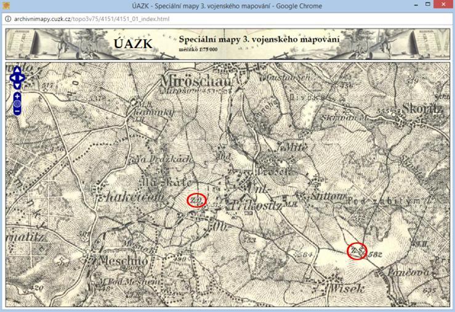Click the ÚAZK header banner
Viewport: 455px width, 312px height.
(228, 44)
